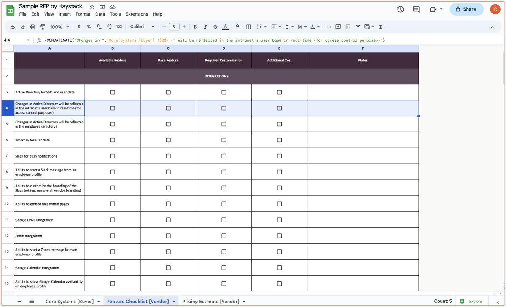Open the Data menu
The image size is (506, 307).
click(x=100, y=14)
